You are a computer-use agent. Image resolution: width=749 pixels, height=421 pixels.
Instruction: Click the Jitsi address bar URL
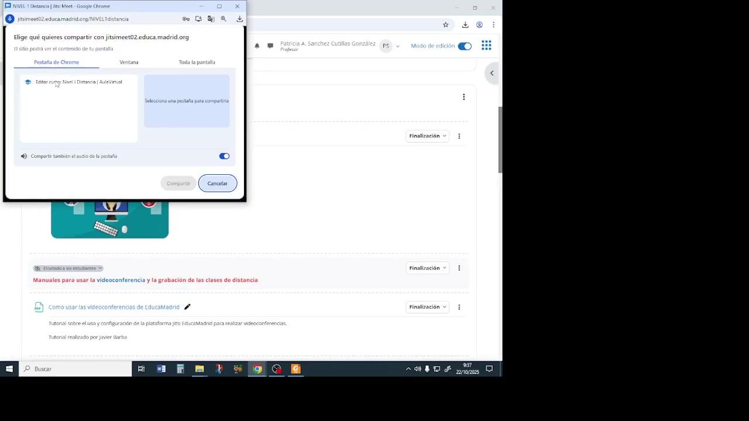click(x=73, y=19)
